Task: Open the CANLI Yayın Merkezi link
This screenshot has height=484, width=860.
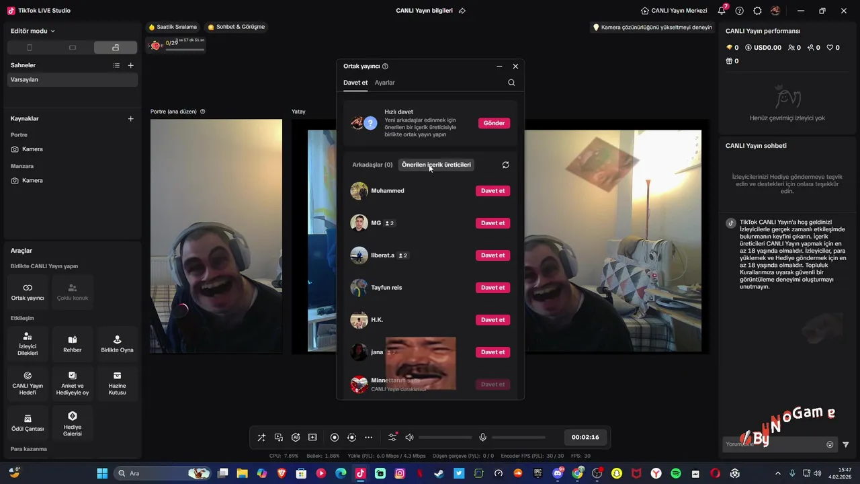Action: (674, 11)
